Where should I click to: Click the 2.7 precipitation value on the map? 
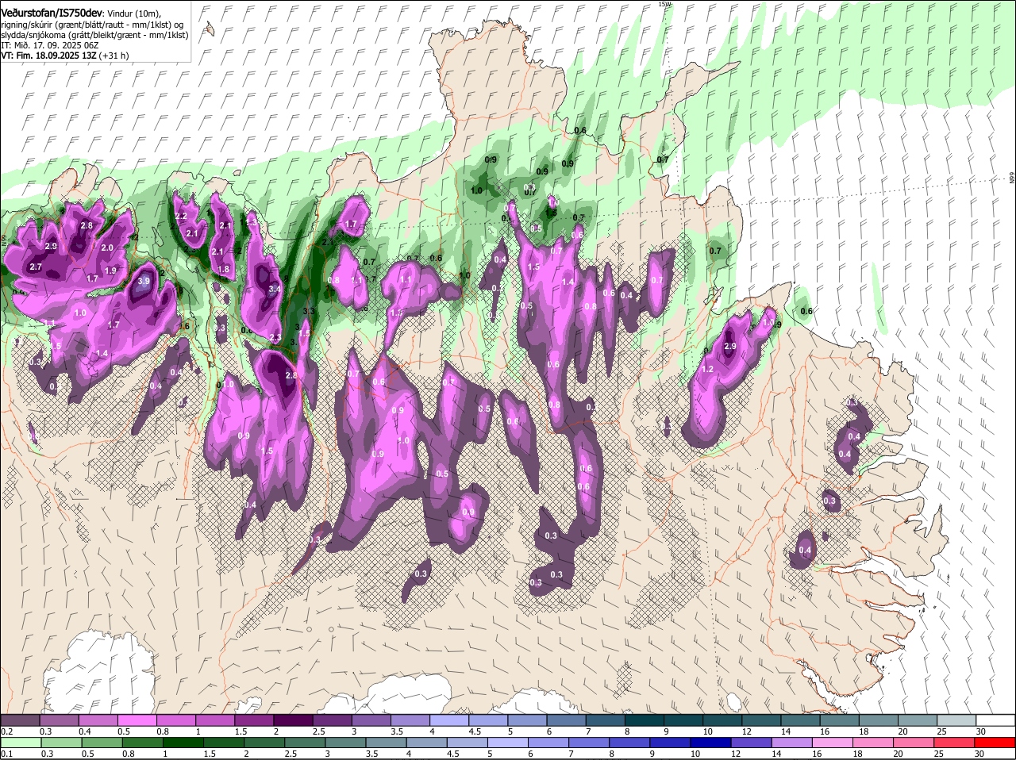[x=36, y=267]
